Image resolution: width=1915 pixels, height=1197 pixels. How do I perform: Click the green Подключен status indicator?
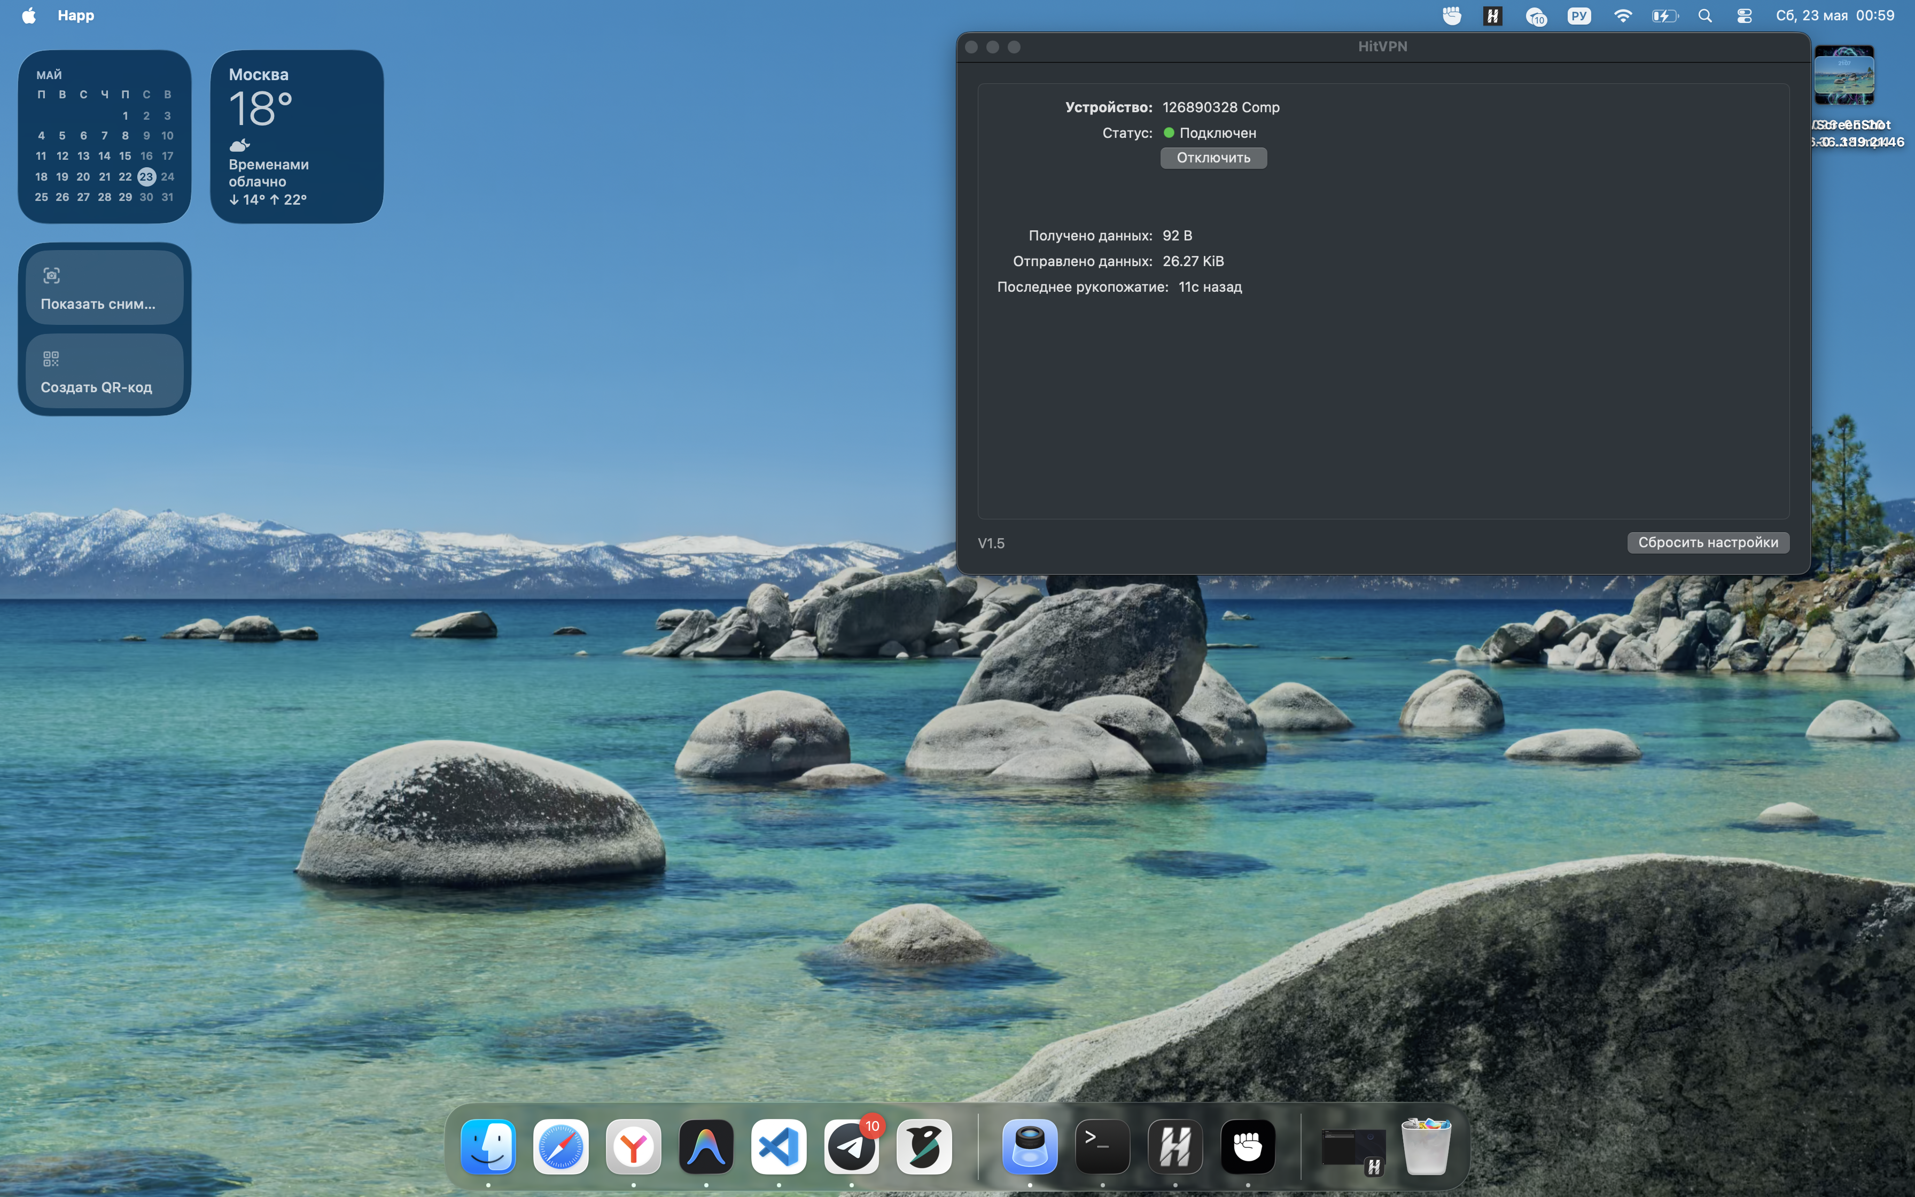(x=1169, y=133)
